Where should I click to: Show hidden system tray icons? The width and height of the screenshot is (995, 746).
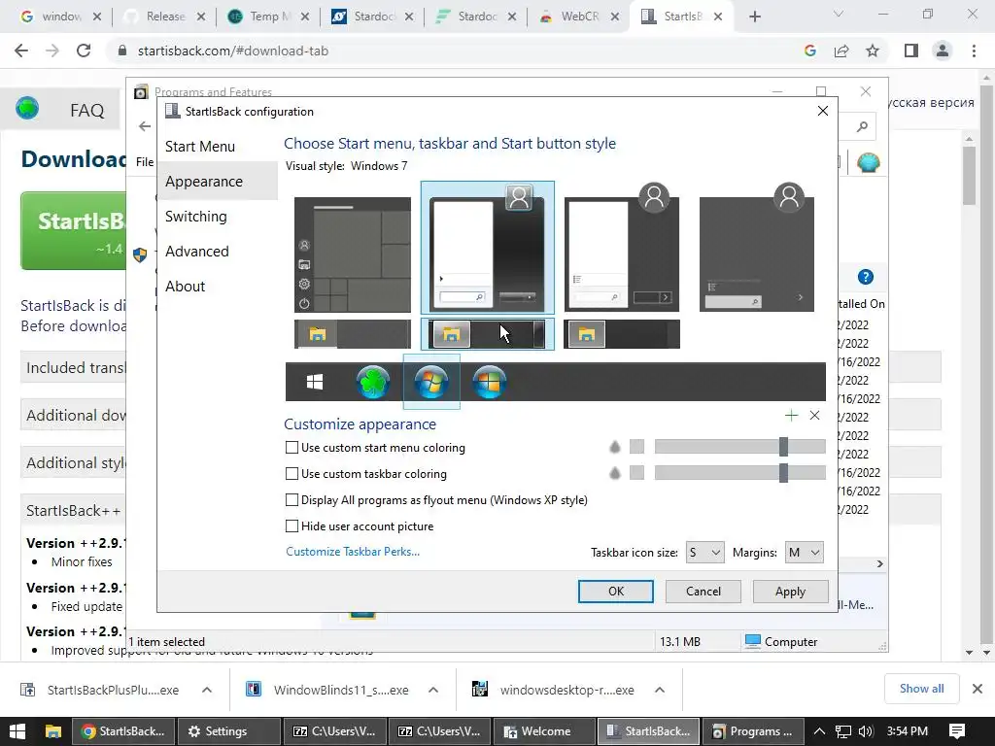coord(819,731)
